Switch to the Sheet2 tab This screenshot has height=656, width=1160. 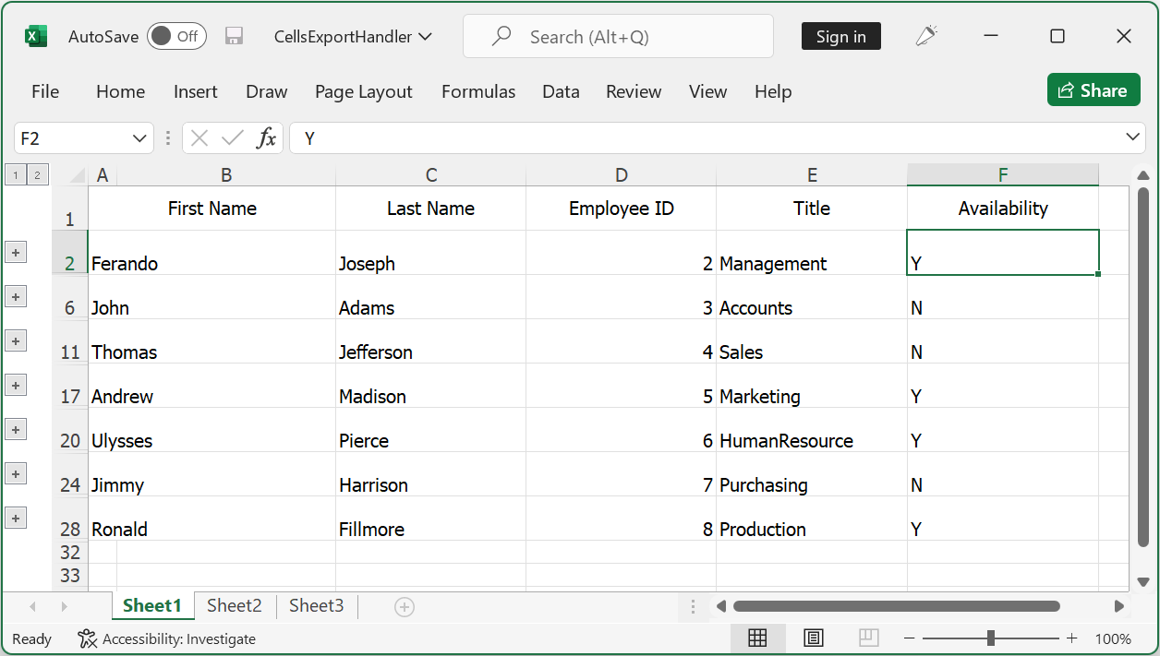pyautogui.click(x=235, y=605)
